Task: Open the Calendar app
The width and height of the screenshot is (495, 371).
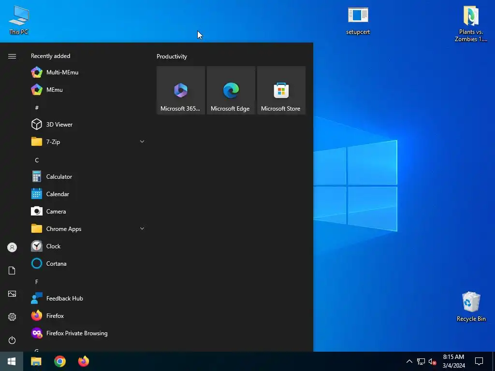Action: click(x=88, y=194)
